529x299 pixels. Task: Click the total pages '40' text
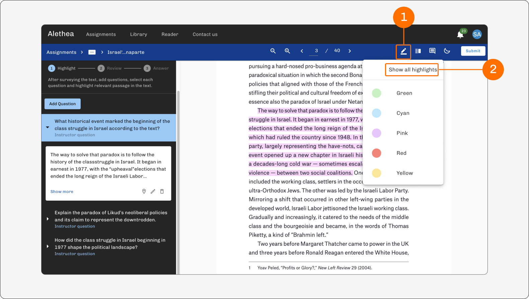pos(337,51)
